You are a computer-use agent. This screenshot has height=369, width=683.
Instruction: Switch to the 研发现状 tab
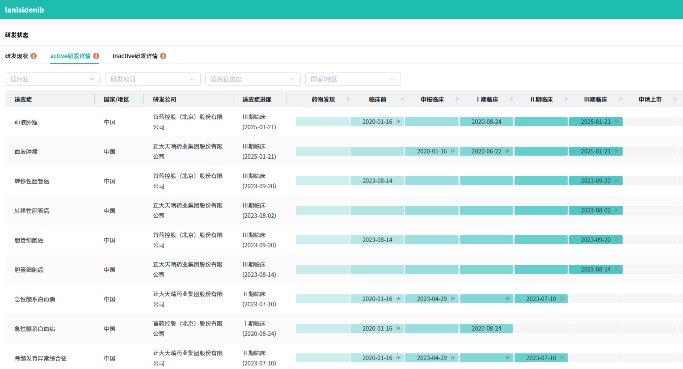pos(17,56)
